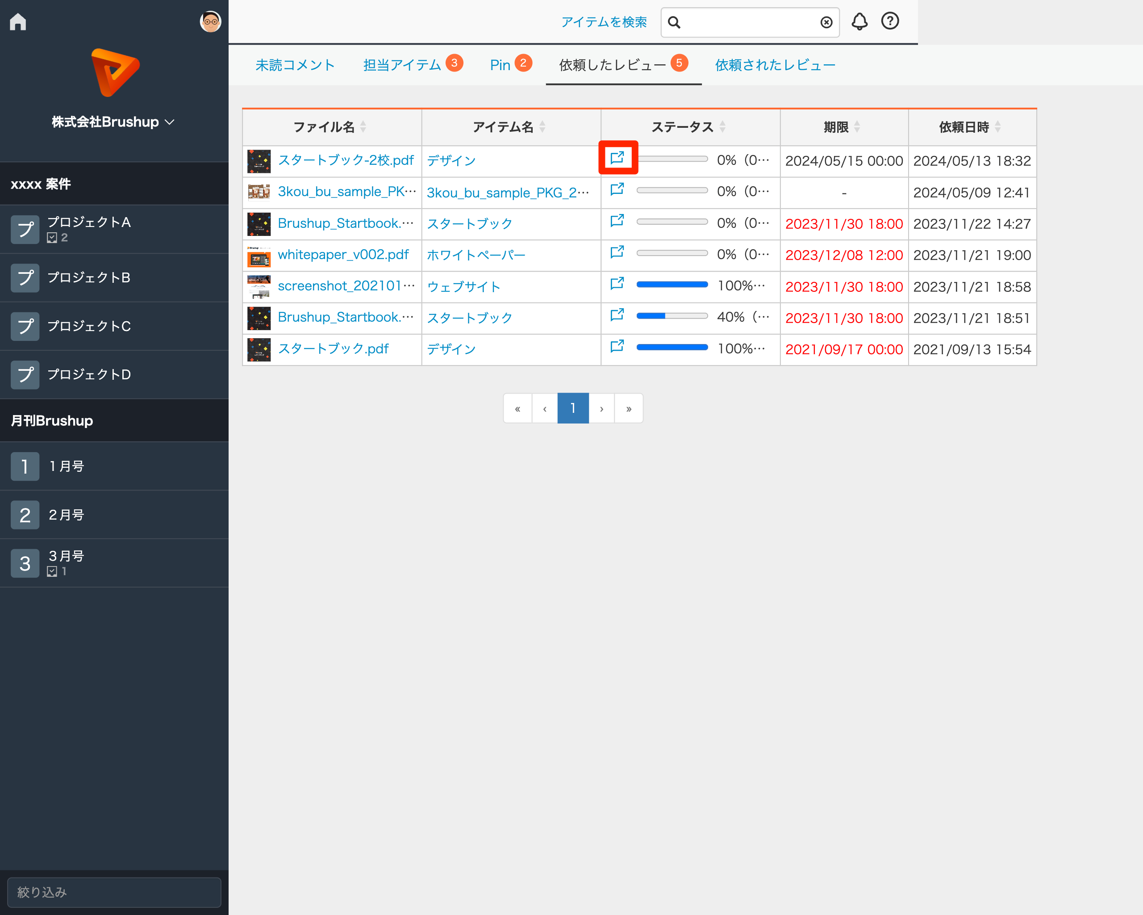Expand the 株式会社Brushup company dropdown

[x=113, y=122]
